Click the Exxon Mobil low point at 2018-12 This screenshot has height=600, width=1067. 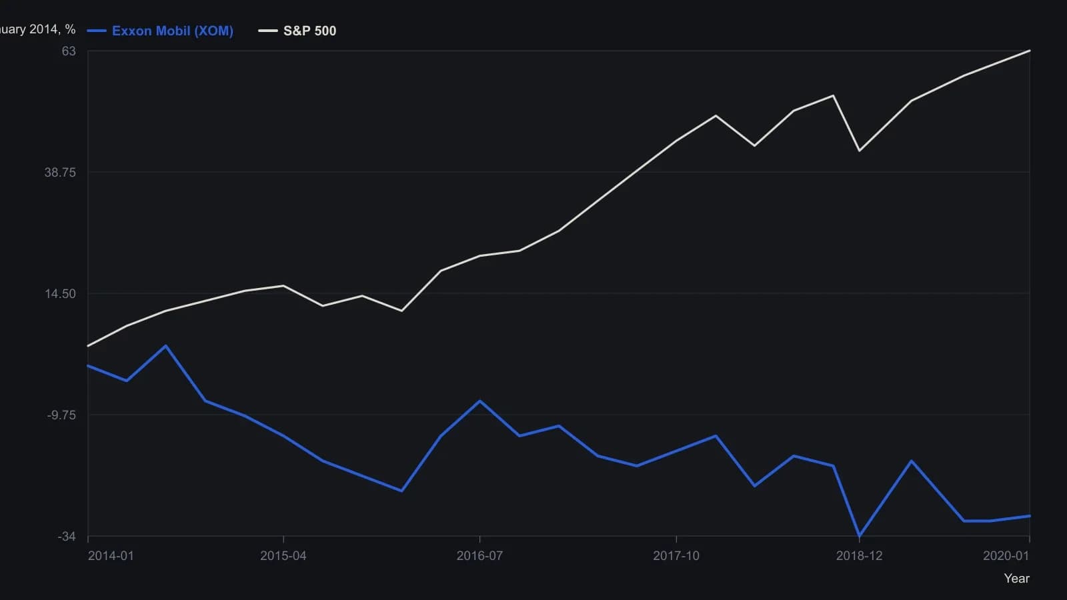coord(859,535)
